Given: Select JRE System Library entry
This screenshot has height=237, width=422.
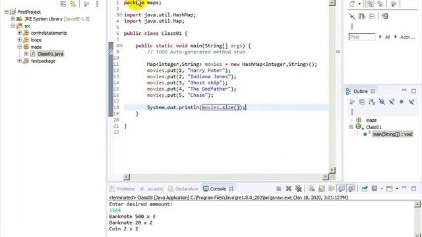Looking at the screenshot, I should pos(57,19).
